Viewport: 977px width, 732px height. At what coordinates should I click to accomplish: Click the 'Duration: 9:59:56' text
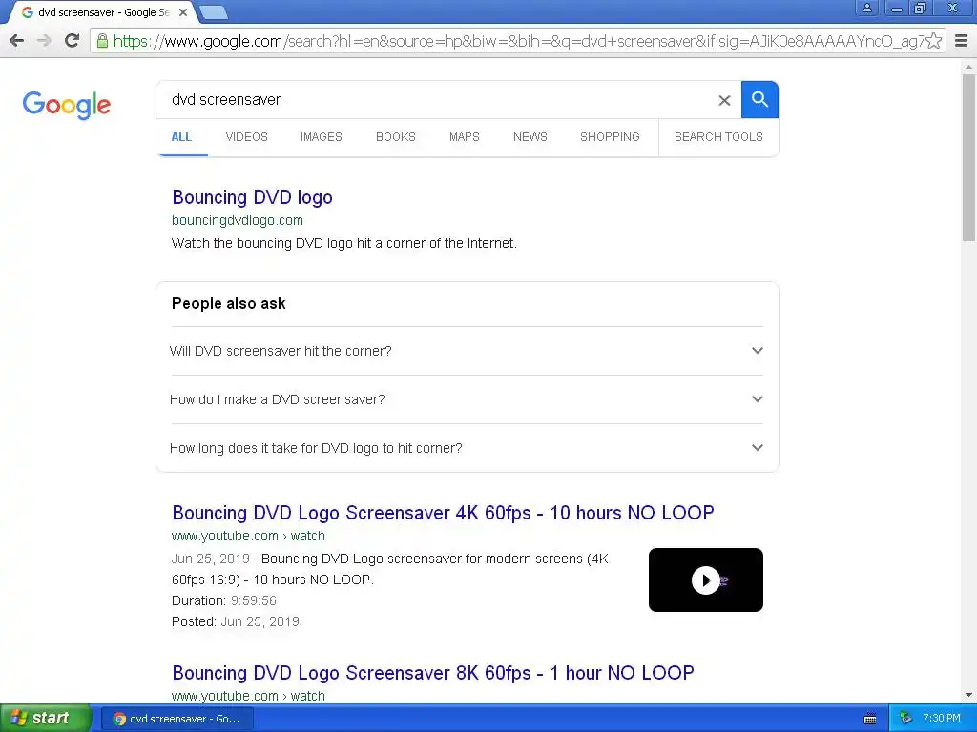click(223, 600)
